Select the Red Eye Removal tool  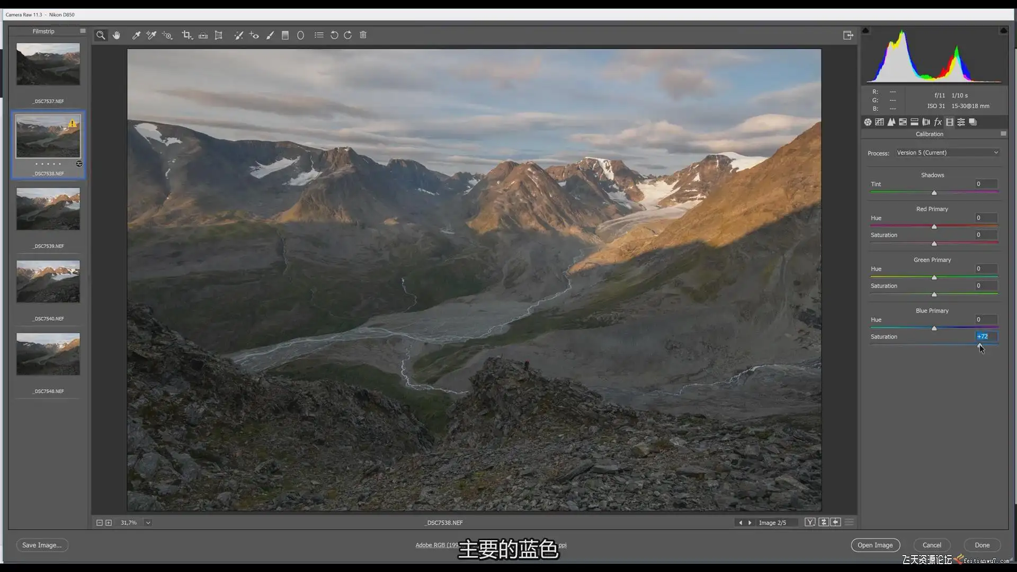pyautogui.click(x=254, y=35)
